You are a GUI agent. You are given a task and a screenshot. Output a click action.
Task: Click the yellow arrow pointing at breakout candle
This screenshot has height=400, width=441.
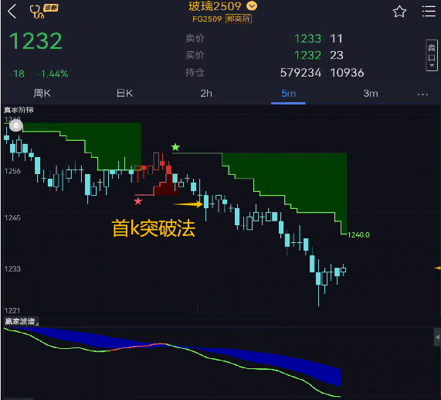[x=188, y=204]
